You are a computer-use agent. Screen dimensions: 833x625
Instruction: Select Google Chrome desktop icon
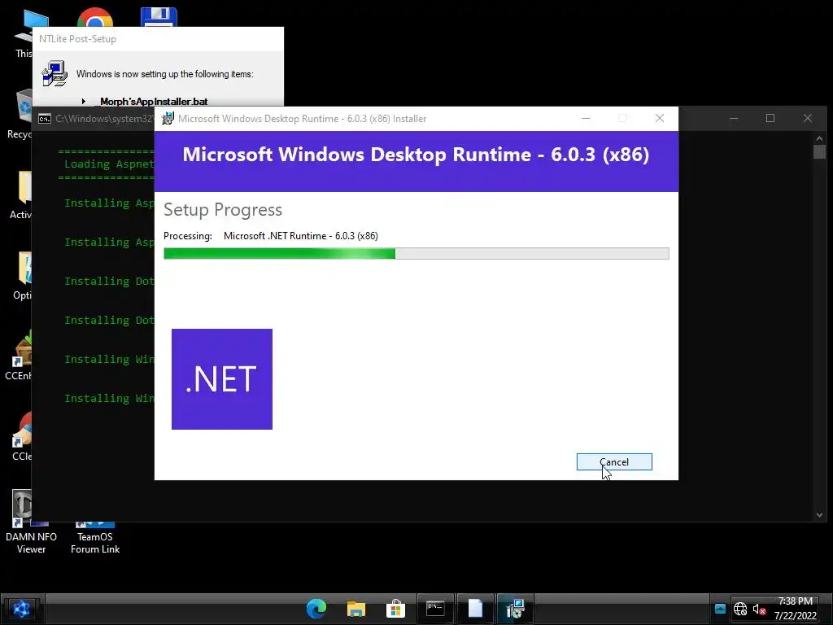(95, 17)
